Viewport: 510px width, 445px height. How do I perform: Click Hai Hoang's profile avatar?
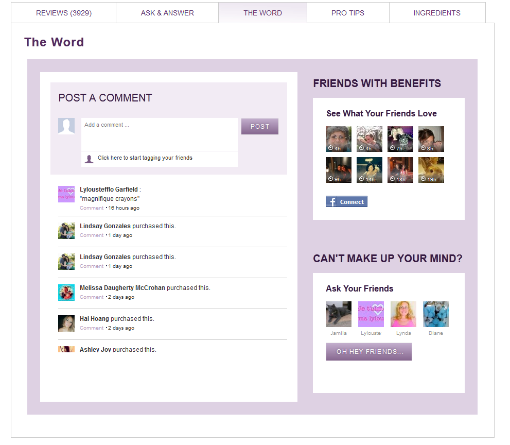(66, 323)
